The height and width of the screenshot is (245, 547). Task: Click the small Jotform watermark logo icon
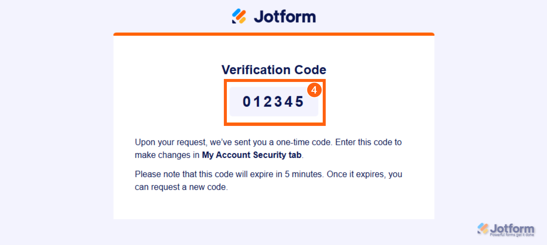coord(483,228)
